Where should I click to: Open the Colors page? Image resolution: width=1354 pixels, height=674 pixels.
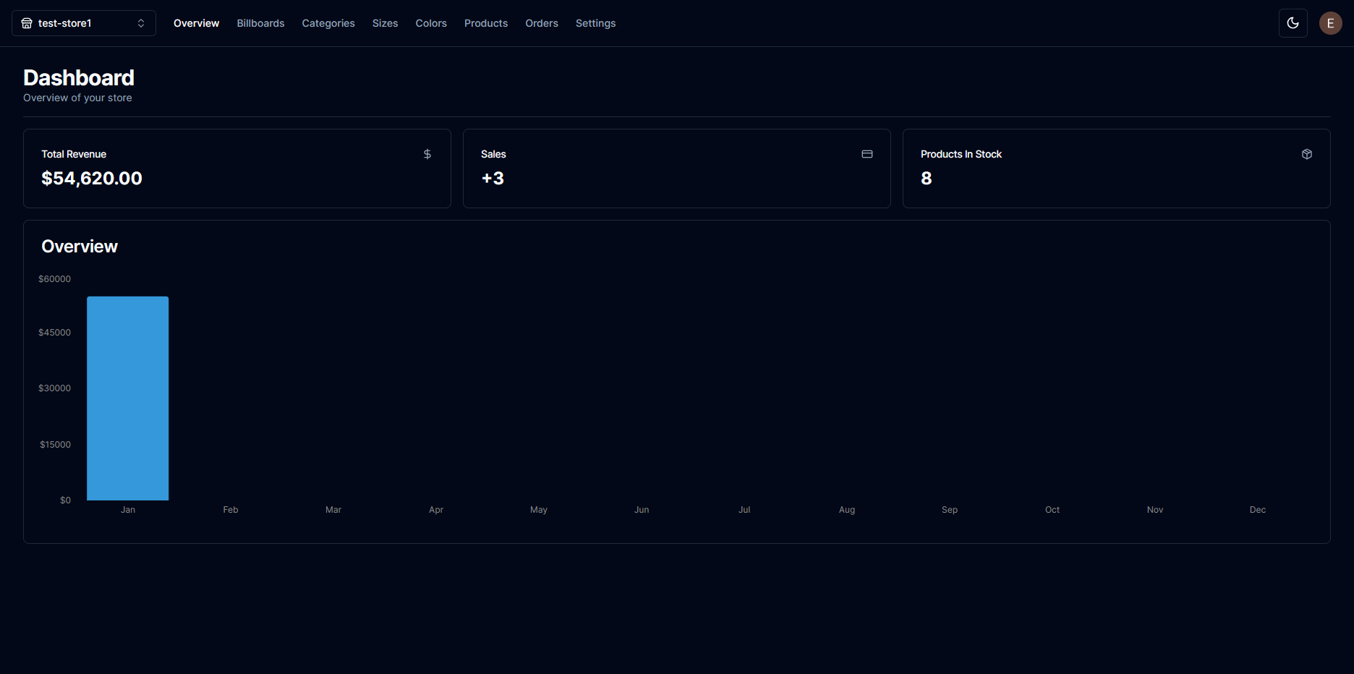[x=430, y=22]
